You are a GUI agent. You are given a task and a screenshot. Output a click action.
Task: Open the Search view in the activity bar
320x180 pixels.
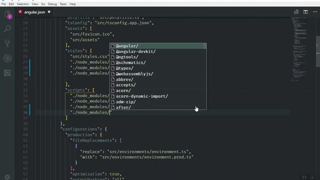pos(7,28)
